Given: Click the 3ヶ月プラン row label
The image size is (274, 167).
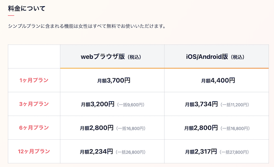Looking at the screenshot, I should (34, 104).
